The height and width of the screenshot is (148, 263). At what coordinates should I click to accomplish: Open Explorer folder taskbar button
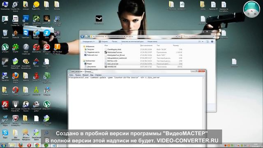pyautogui.click(x=12, y=145)
